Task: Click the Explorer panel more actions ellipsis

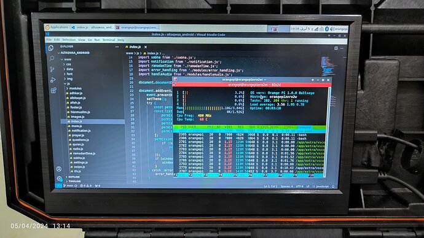Action: 117,47
